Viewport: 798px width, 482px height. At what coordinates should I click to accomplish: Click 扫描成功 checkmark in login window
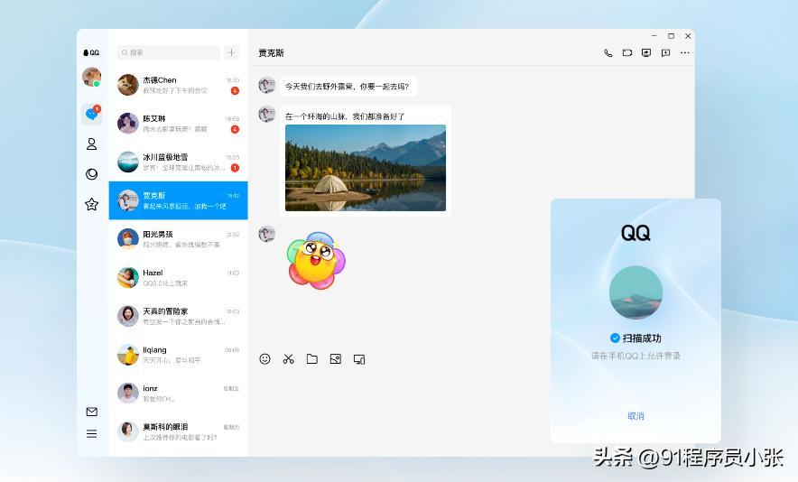(x=615, y=338)
